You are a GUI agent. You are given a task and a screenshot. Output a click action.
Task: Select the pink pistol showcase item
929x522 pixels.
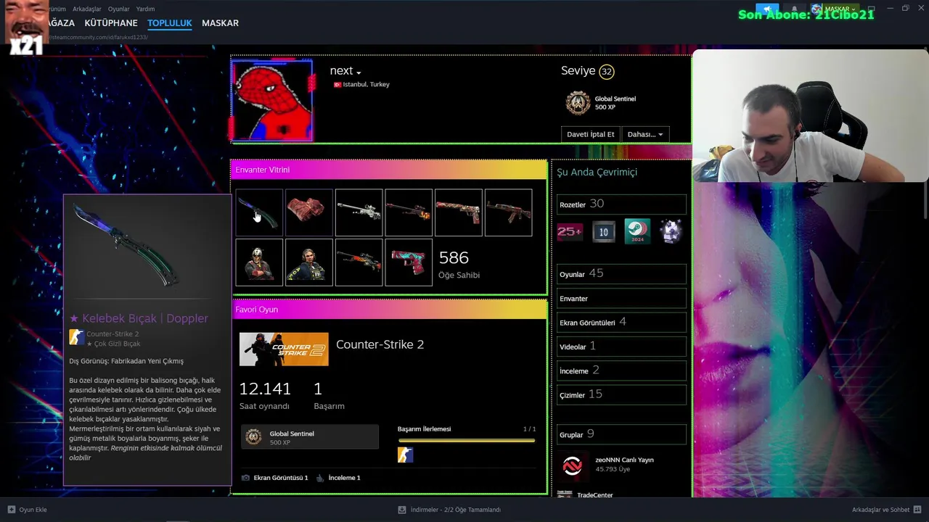click(409, 262)
